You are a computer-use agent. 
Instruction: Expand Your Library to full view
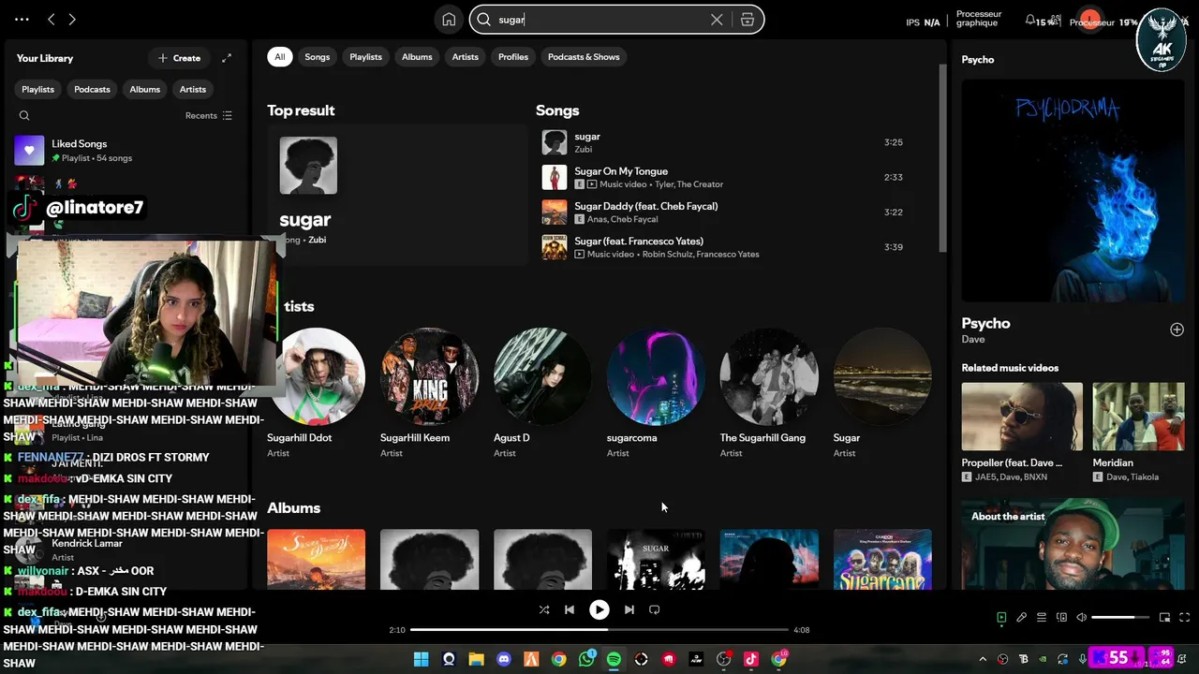tap(227, 58)
